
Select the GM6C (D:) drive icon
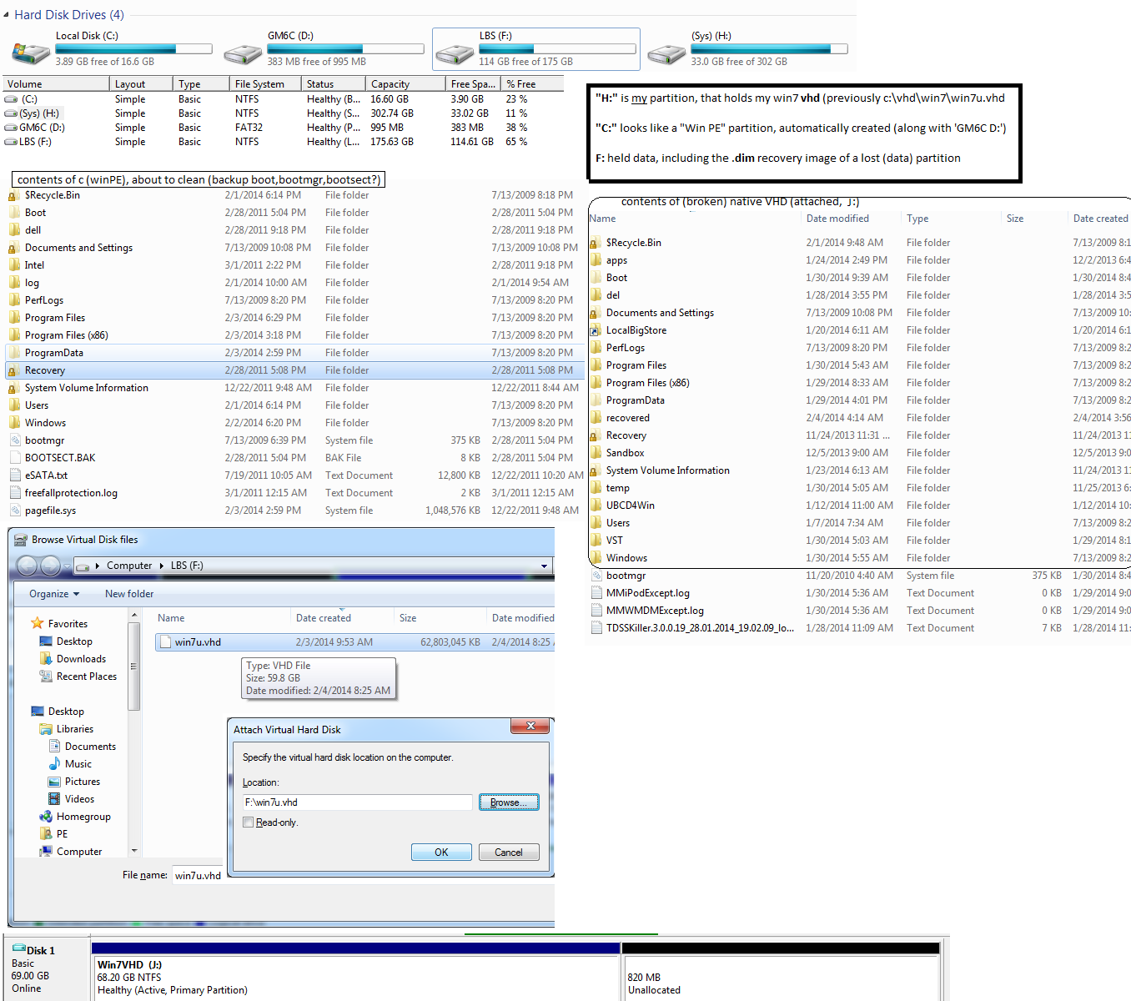(x=243, y=53)
